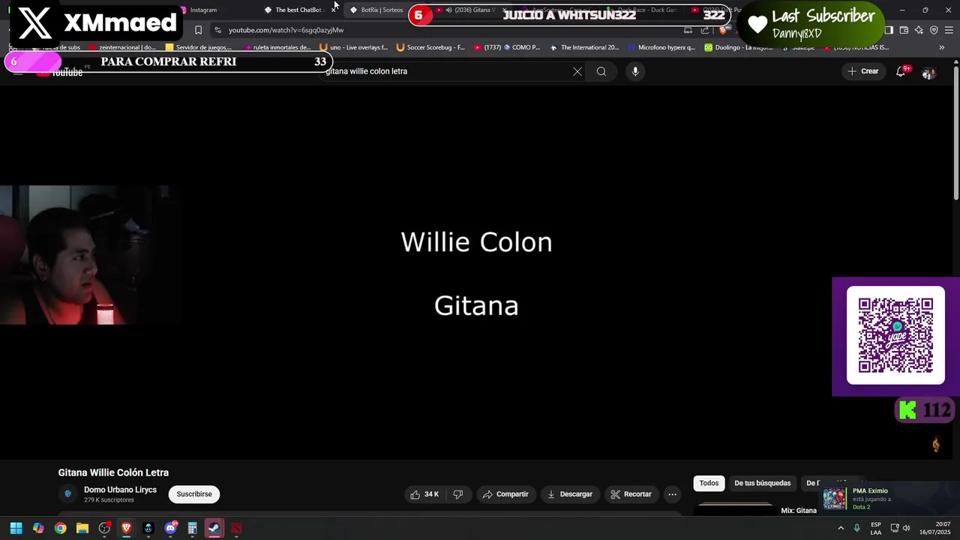Show more bookmarks with overflow chevron
This screenshot has width=960, height=540.
(x=942, y=47)
